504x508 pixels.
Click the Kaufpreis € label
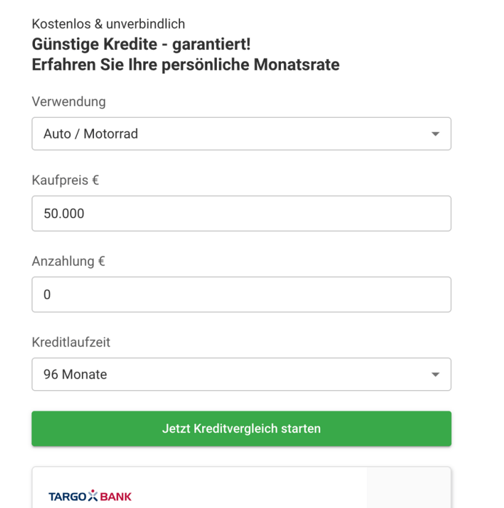(x=65, y=180)
